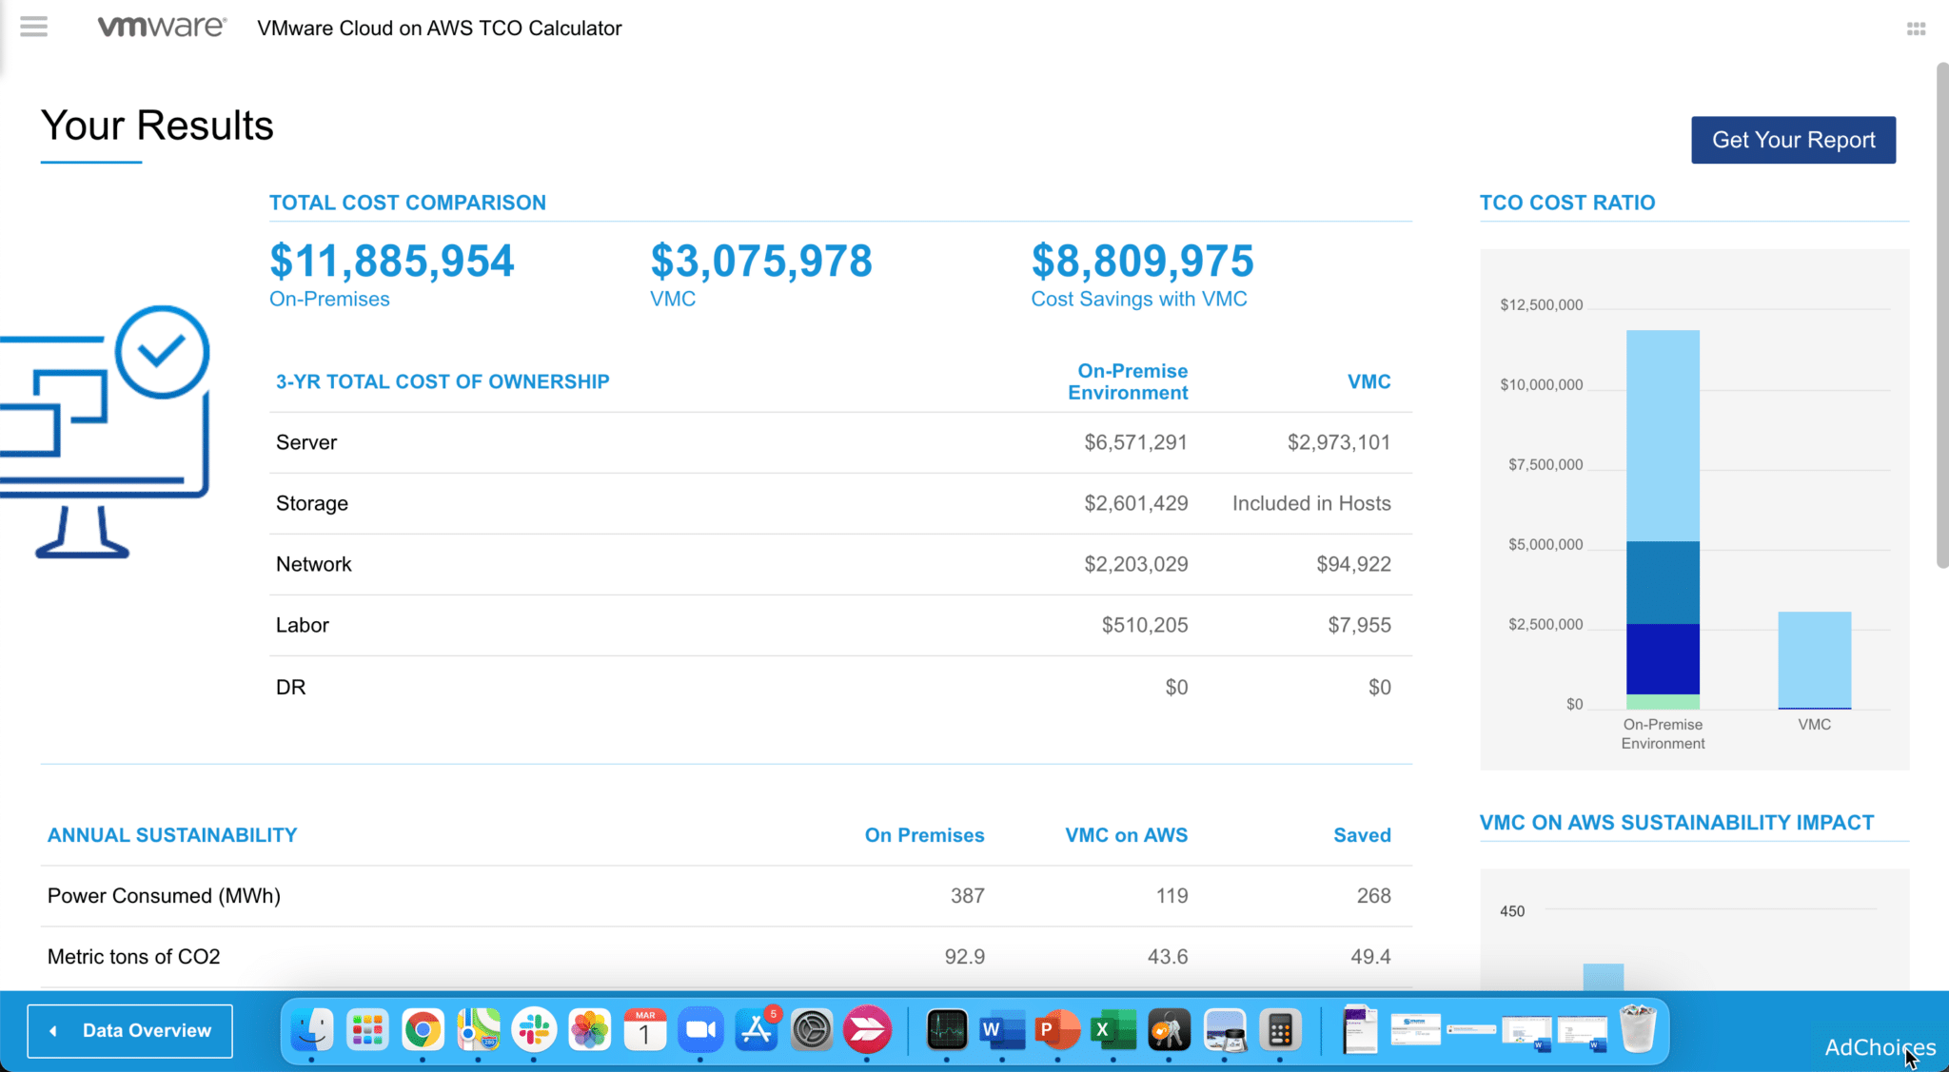The width and height of the screenshot is (1949, 1072).
Task: Click On-Premise Environment chart axis label
Action: [1663, 734]
